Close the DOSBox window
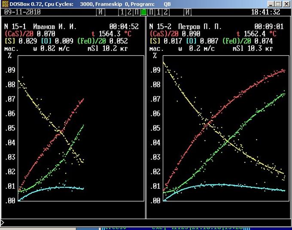The width and height of the screenshot is (292, 230). [x=286, y=4]
